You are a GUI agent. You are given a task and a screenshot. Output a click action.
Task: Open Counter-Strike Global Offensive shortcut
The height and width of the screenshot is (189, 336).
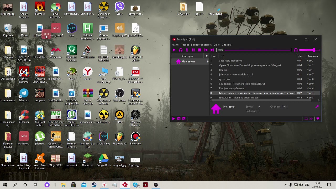(56, 140)
